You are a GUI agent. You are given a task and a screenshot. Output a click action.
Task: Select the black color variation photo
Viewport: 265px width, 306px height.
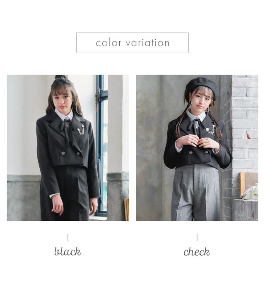pyautogui.click(x=68, y=148)
